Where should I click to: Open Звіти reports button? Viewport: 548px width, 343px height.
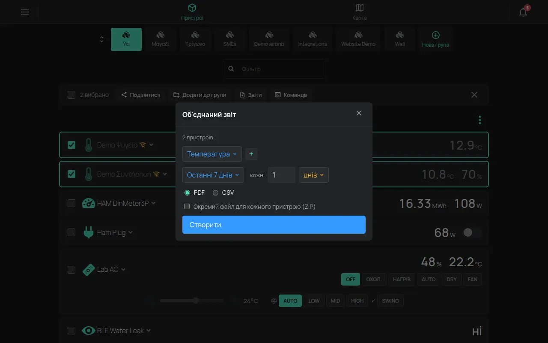250,95
